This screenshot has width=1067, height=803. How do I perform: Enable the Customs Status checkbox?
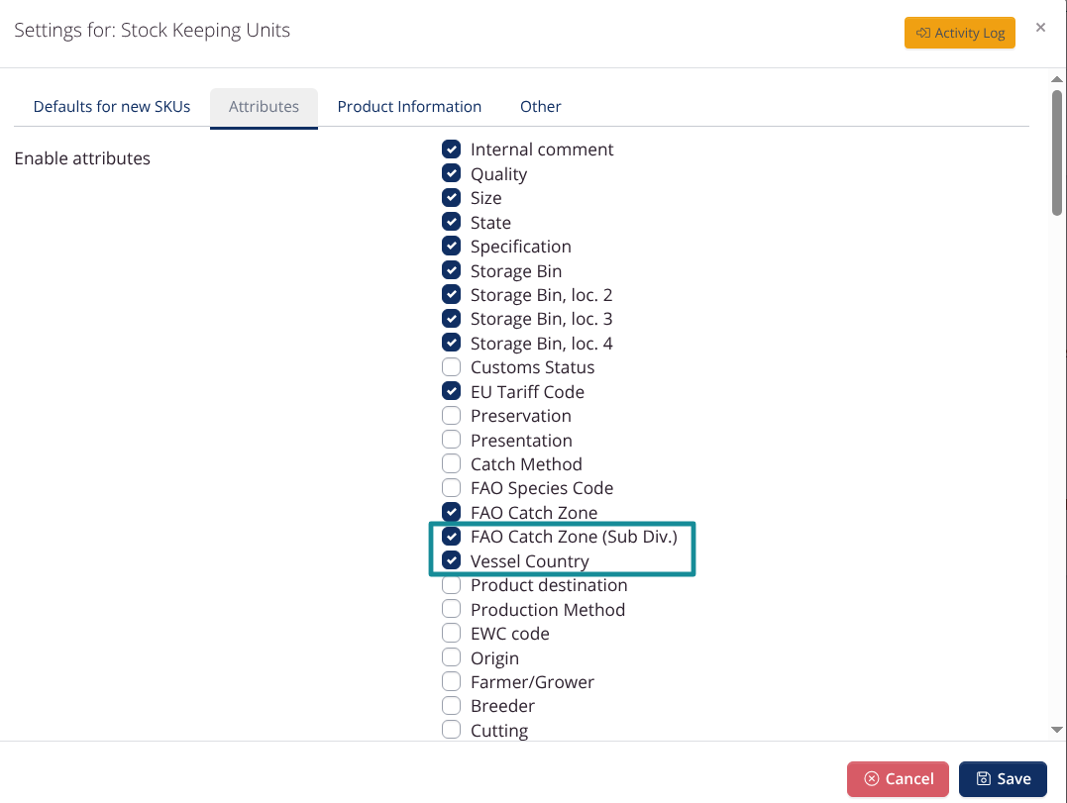pyautogui.click(x=451, y=367)
